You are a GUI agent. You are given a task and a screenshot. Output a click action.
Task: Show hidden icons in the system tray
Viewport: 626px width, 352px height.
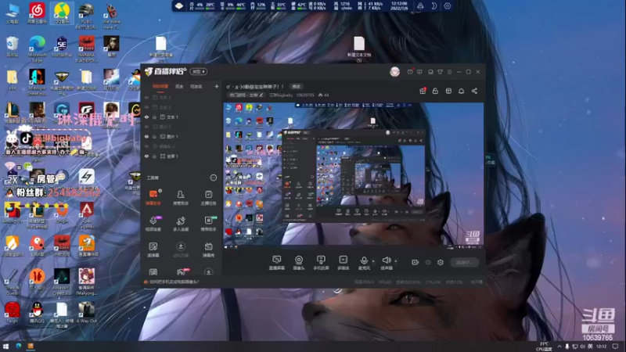coord(559,347)
